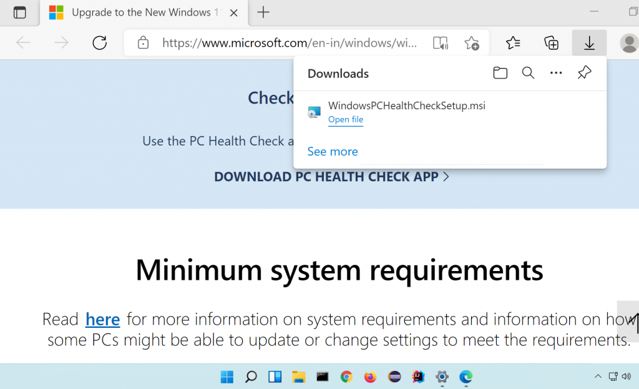View site information via the lock icon
The image size is (639, 389).
point(144,42)
